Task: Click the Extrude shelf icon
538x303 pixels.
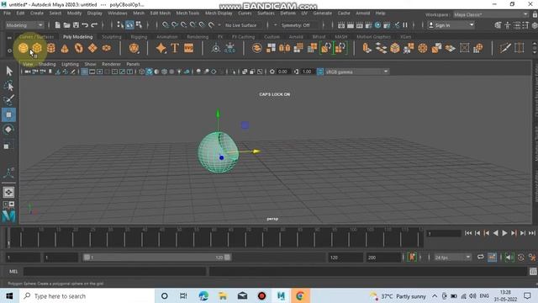Action: point(367,48)
